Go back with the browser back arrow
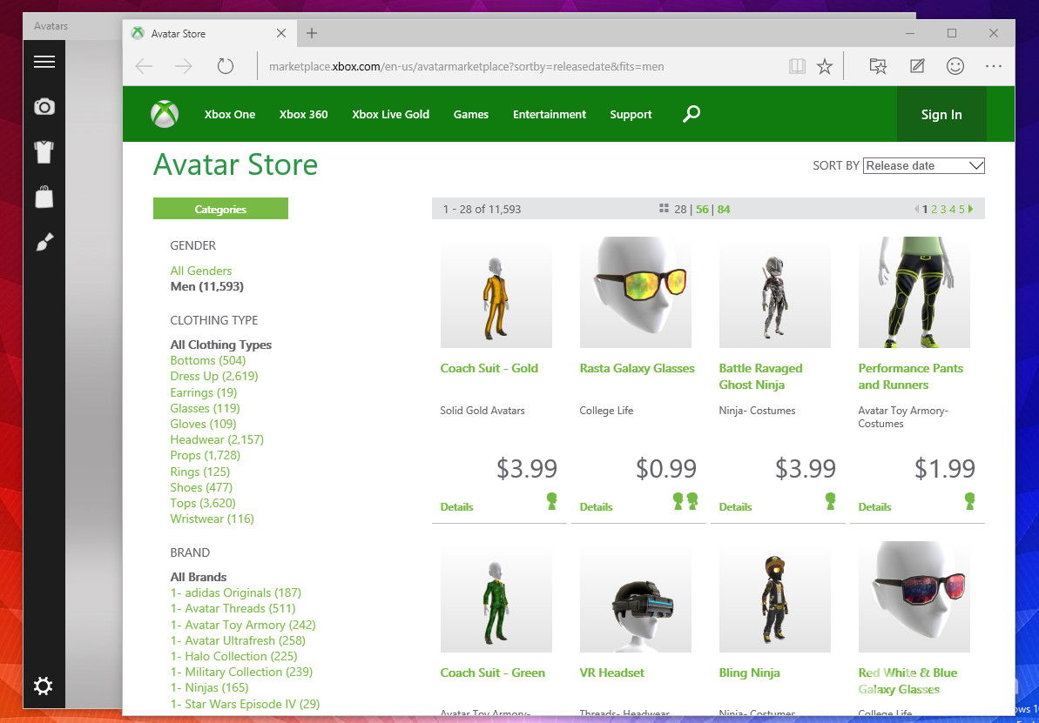Image resolution: width=1039 pixels, height=723 pixels. tap(144, 66)
